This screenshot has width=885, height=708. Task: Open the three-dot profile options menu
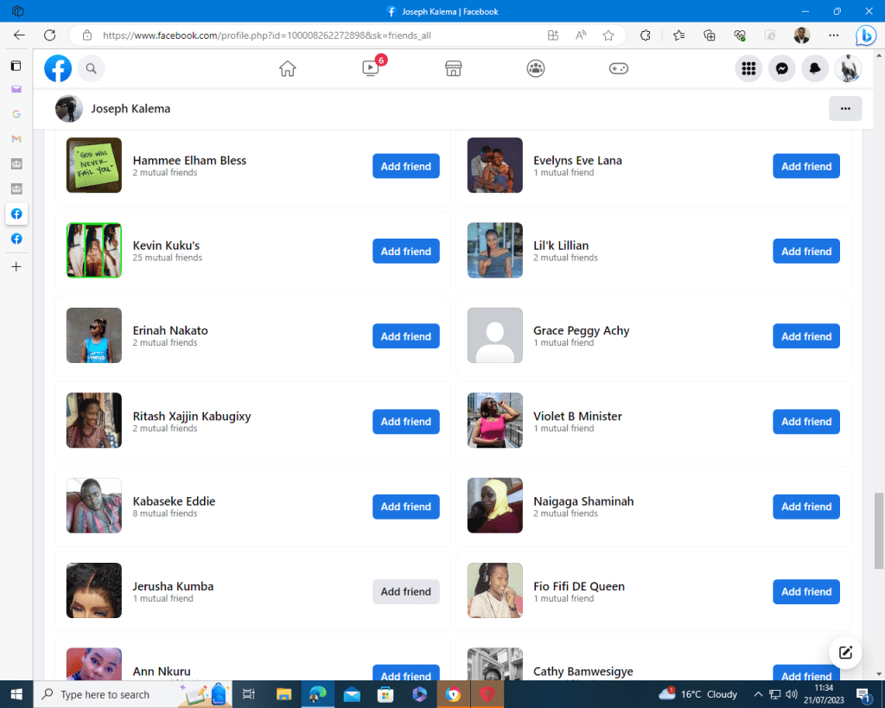pyautogui.click(x=844, y=109)
